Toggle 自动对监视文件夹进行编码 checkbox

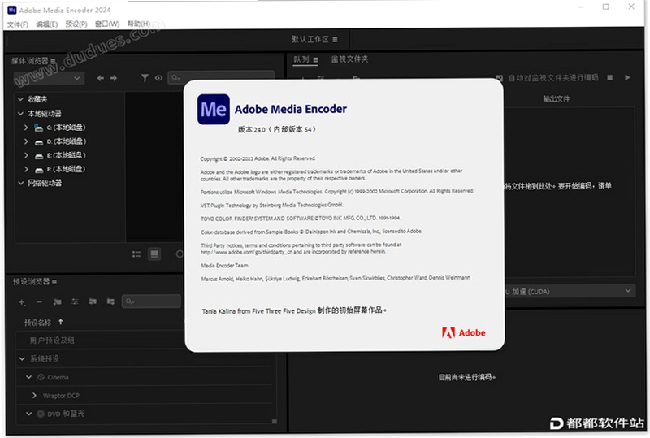point(500,78)
